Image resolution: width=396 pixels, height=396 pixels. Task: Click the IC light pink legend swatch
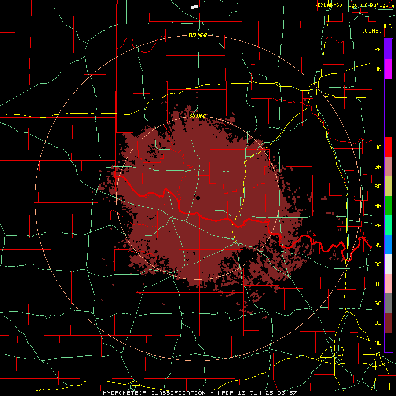tap(389, 284)
